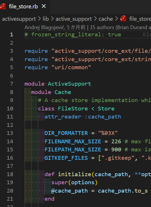Click the attr_reader keyword
Viewport: 151px width, 207px height.
coord(63,117)
